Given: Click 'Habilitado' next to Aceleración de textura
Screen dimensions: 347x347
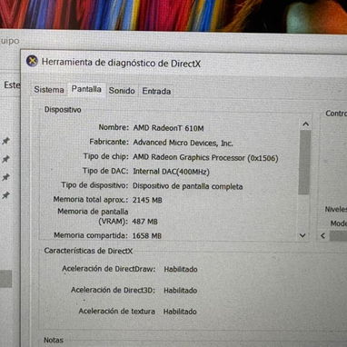Looking at the screenshot, I should 180,312.
